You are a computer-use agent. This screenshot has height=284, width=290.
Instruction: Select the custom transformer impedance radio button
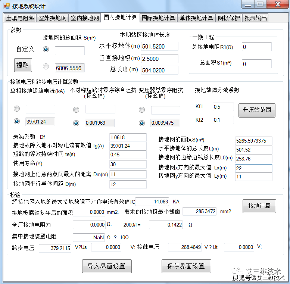point(142,110)
